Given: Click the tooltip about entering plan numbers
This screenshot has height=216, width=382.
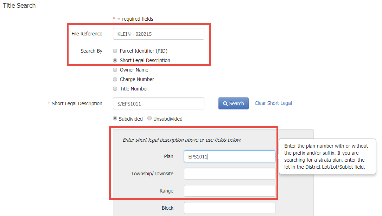Looking at the screenshot, I should [x=327, y=156].
